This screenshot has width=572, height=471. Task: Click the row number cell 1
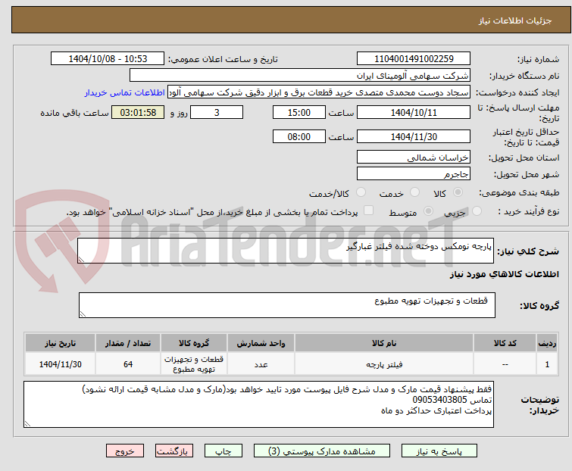click(547, 364)
